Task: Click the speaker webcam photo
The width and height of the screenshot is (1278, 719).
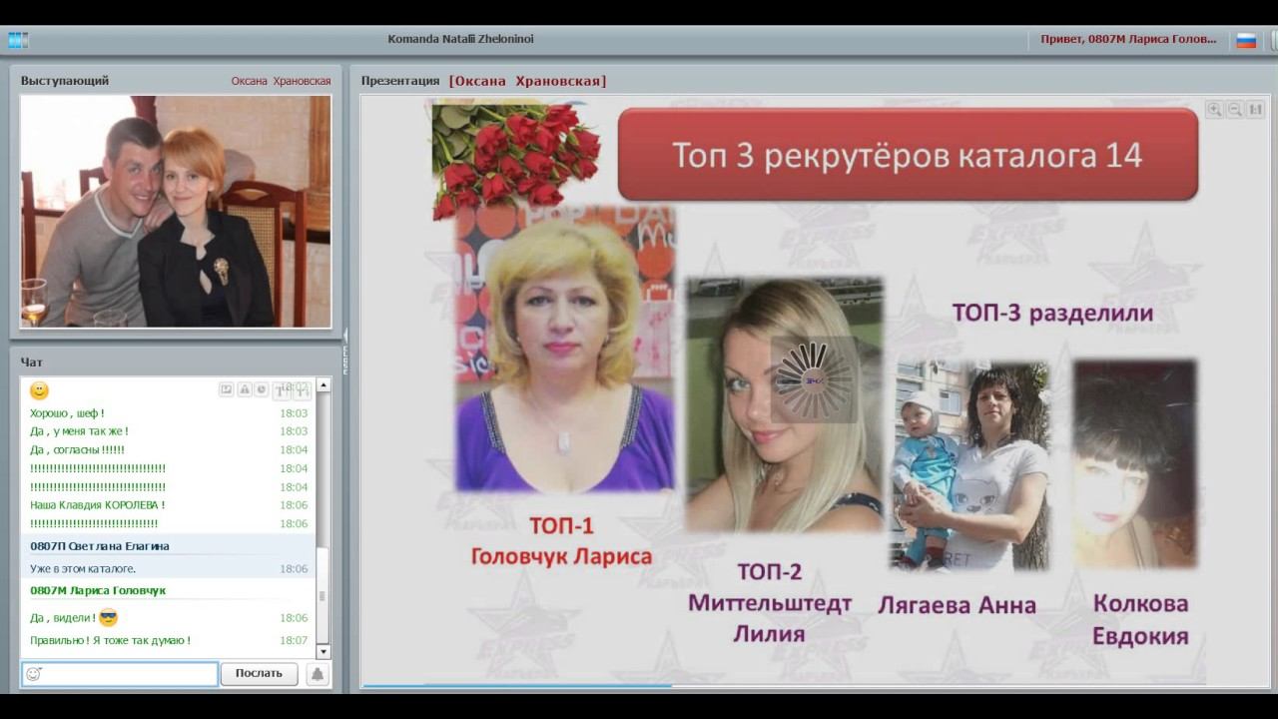Action: tap(176, 212)
